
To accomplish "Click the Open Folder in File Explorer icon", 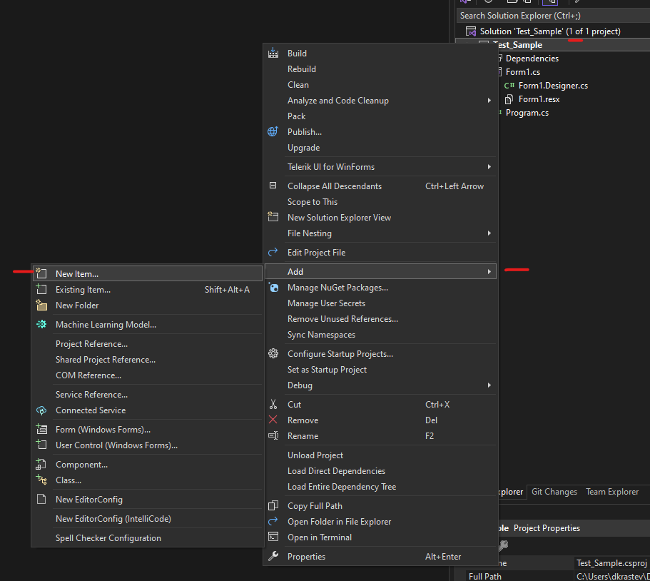I will [x=273, y=521].
